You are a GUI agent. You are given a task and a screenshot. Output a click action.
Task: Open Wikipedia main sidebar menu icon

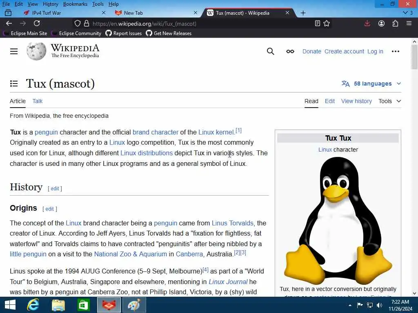coord(14,51)
